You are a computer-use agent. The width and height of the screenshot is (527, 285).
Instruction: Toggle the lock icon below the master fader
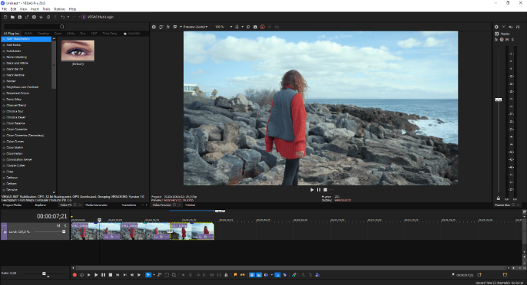click(x=498, y=198)
